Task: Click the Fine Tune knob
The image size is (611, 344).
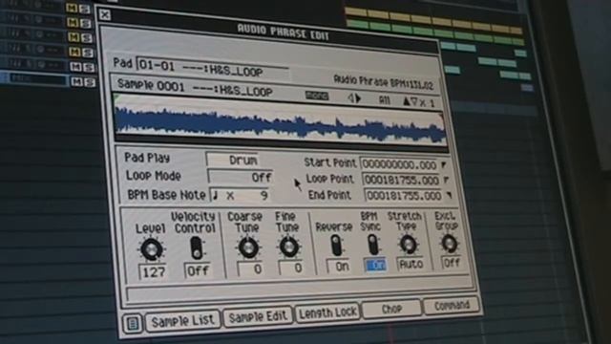Action: (289, 247)
